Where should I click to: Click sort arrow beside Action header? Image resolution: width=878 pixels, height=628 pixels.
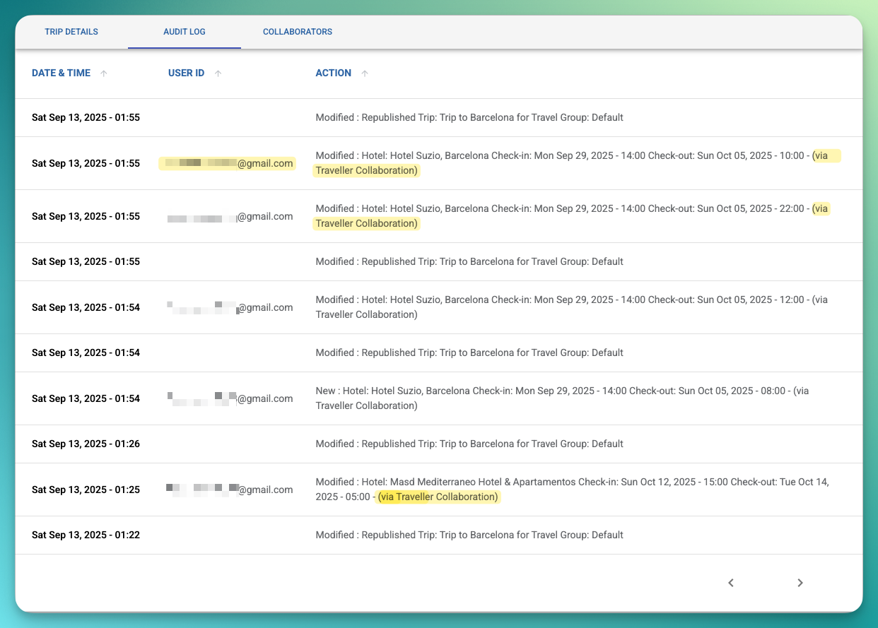click(365, 73)
